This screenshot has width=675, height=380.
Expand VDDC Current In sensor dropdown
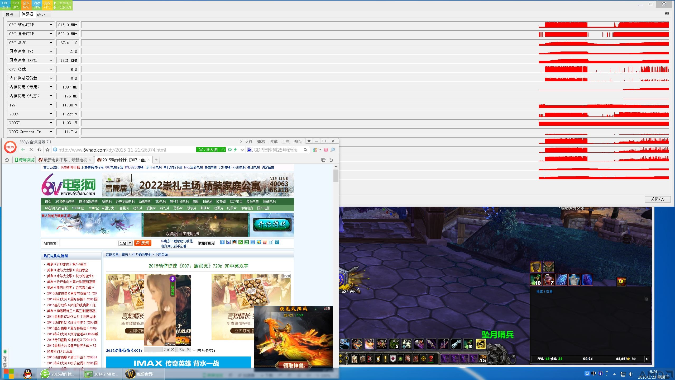point(51,132)
